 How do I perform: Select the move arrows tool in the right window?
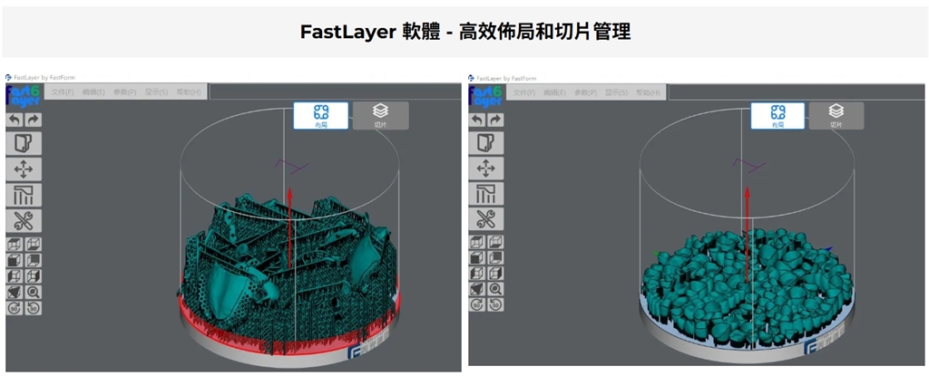click(485, 168)
